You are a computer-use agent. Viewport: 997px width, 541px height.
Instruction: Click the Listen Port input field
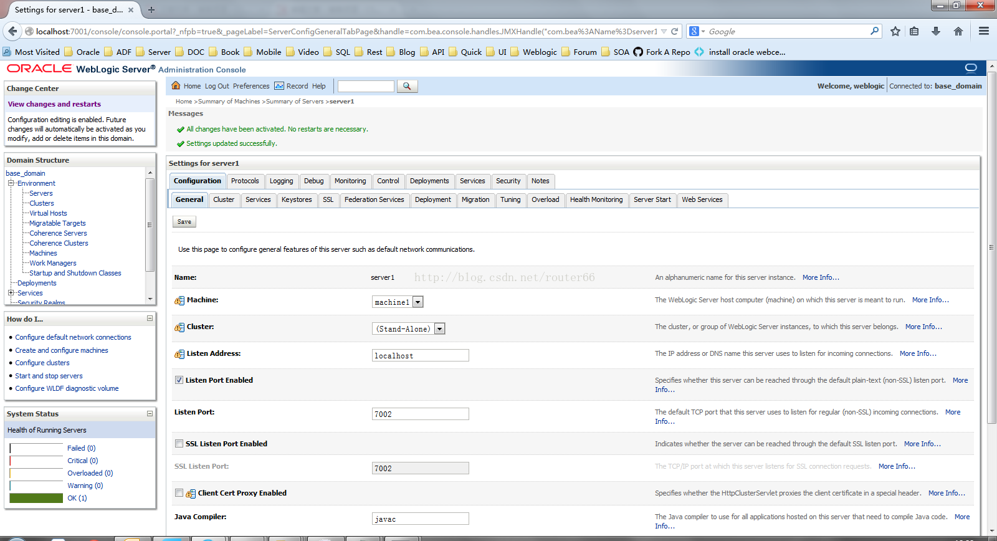(421, 414)
